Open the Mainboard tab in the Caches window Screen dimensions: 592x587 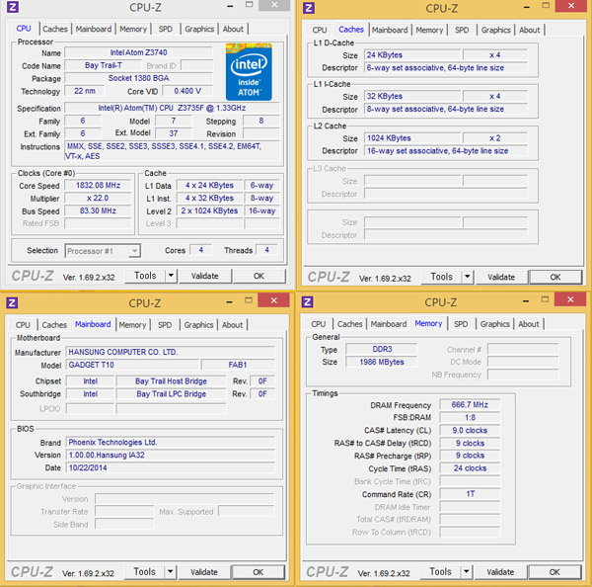click(x=390, y=30)
